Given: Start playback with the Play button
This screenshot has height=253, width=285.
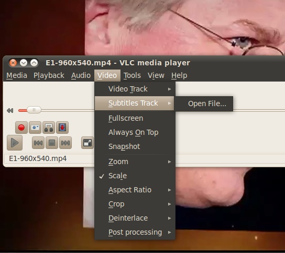Looking at the screenshot, I should click(x=15, y=143).
